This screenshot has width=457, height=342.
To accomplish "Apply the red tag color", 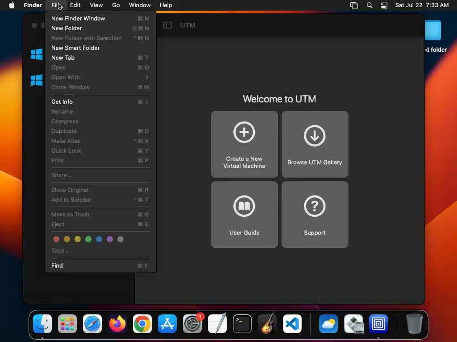I will [56, 239].
